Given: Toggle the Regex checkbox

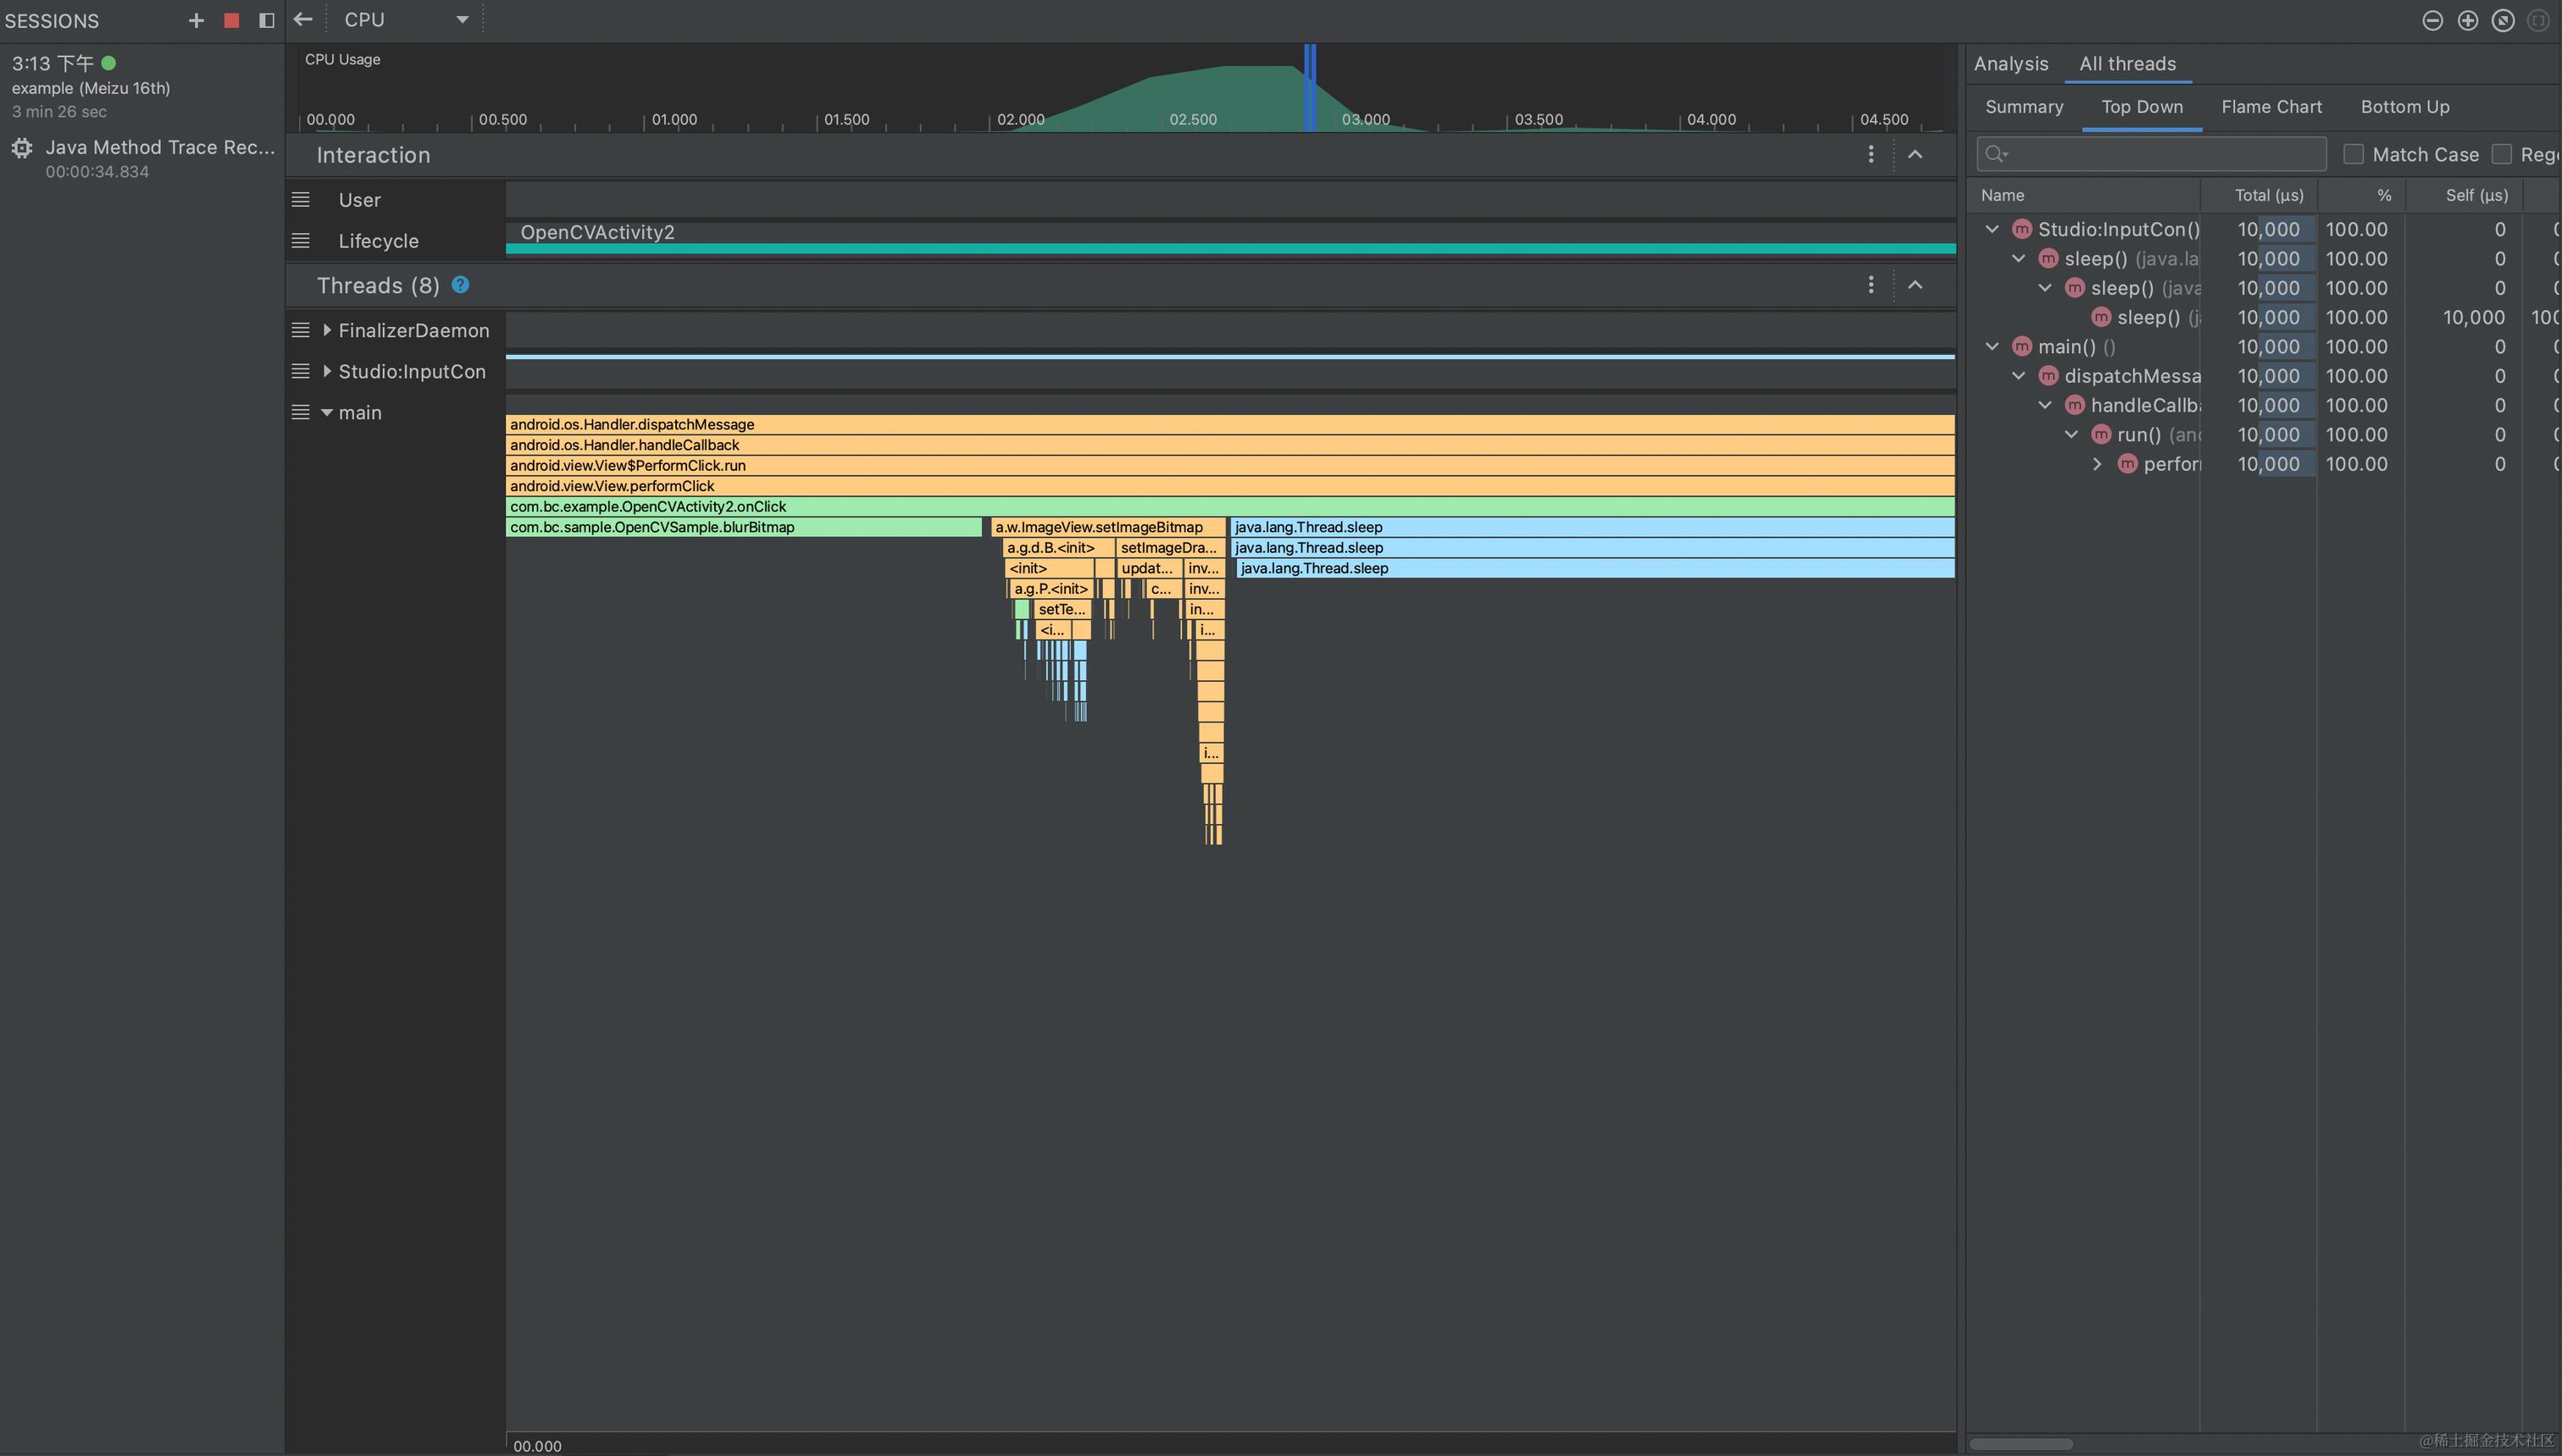Looking at the screenshot, I should point(2502,154).
